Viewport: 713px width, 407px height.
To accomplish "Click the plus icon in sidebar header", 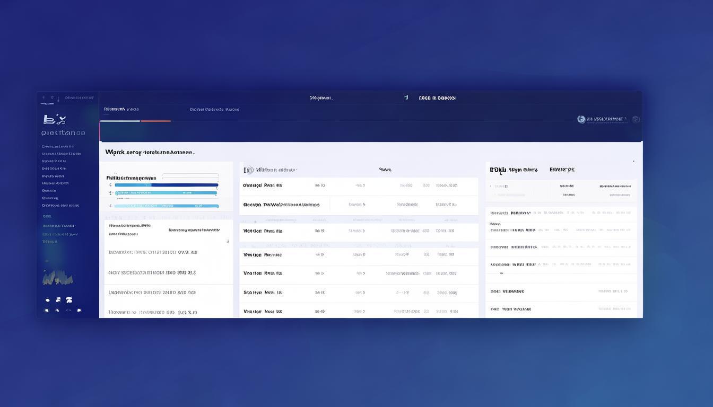I will [44, 98].
